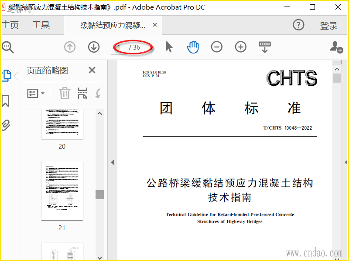The width and height of the screenshot is (349, 261).
Task: Rotate pages counterclockwise icon
Action: pos(98,93)
